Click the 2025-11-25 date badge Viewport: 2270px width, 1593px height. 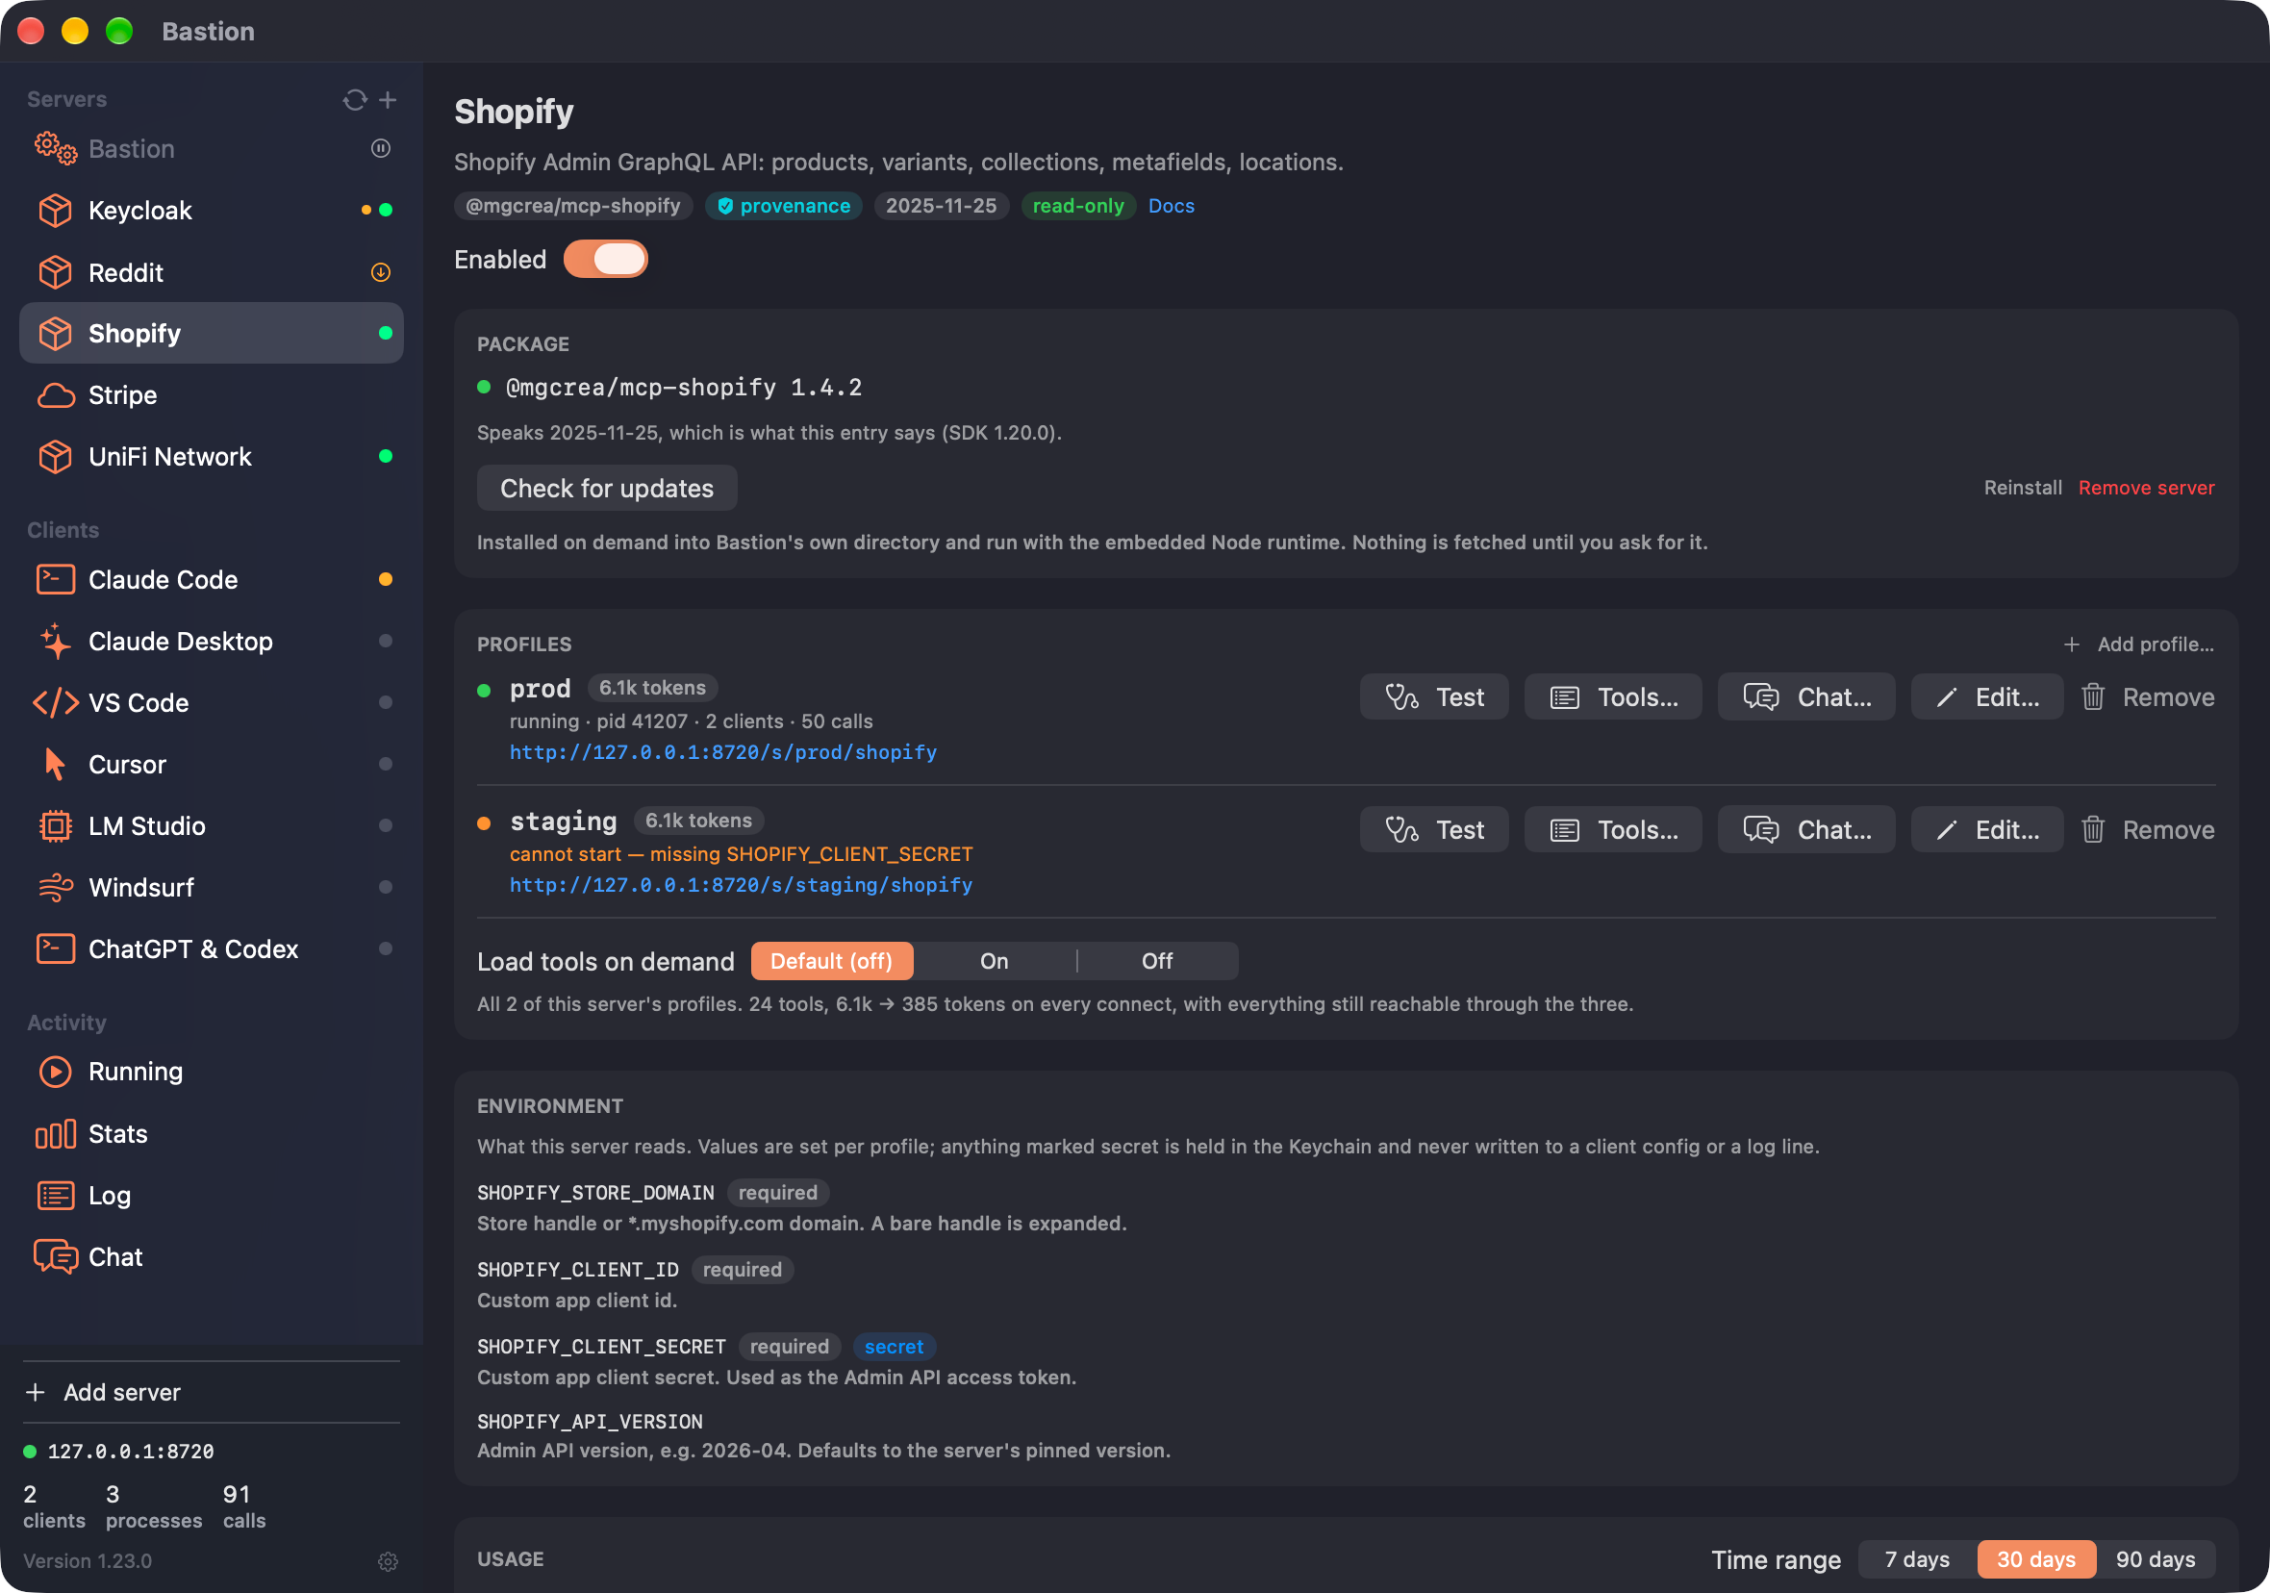click(x=941, y=206)
